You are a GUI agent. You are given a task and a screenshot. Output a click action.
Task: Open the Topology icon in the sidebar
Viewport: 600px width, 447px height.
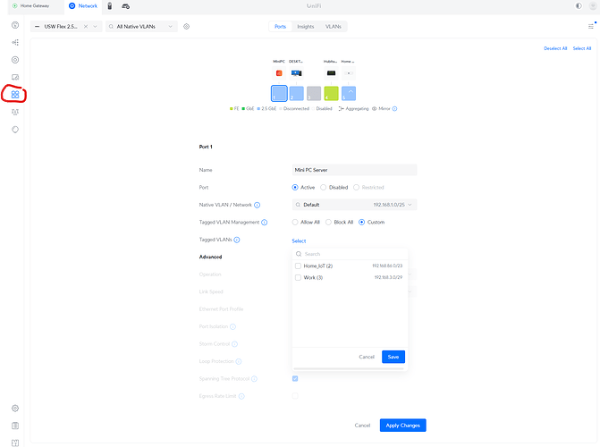(15, 42)
